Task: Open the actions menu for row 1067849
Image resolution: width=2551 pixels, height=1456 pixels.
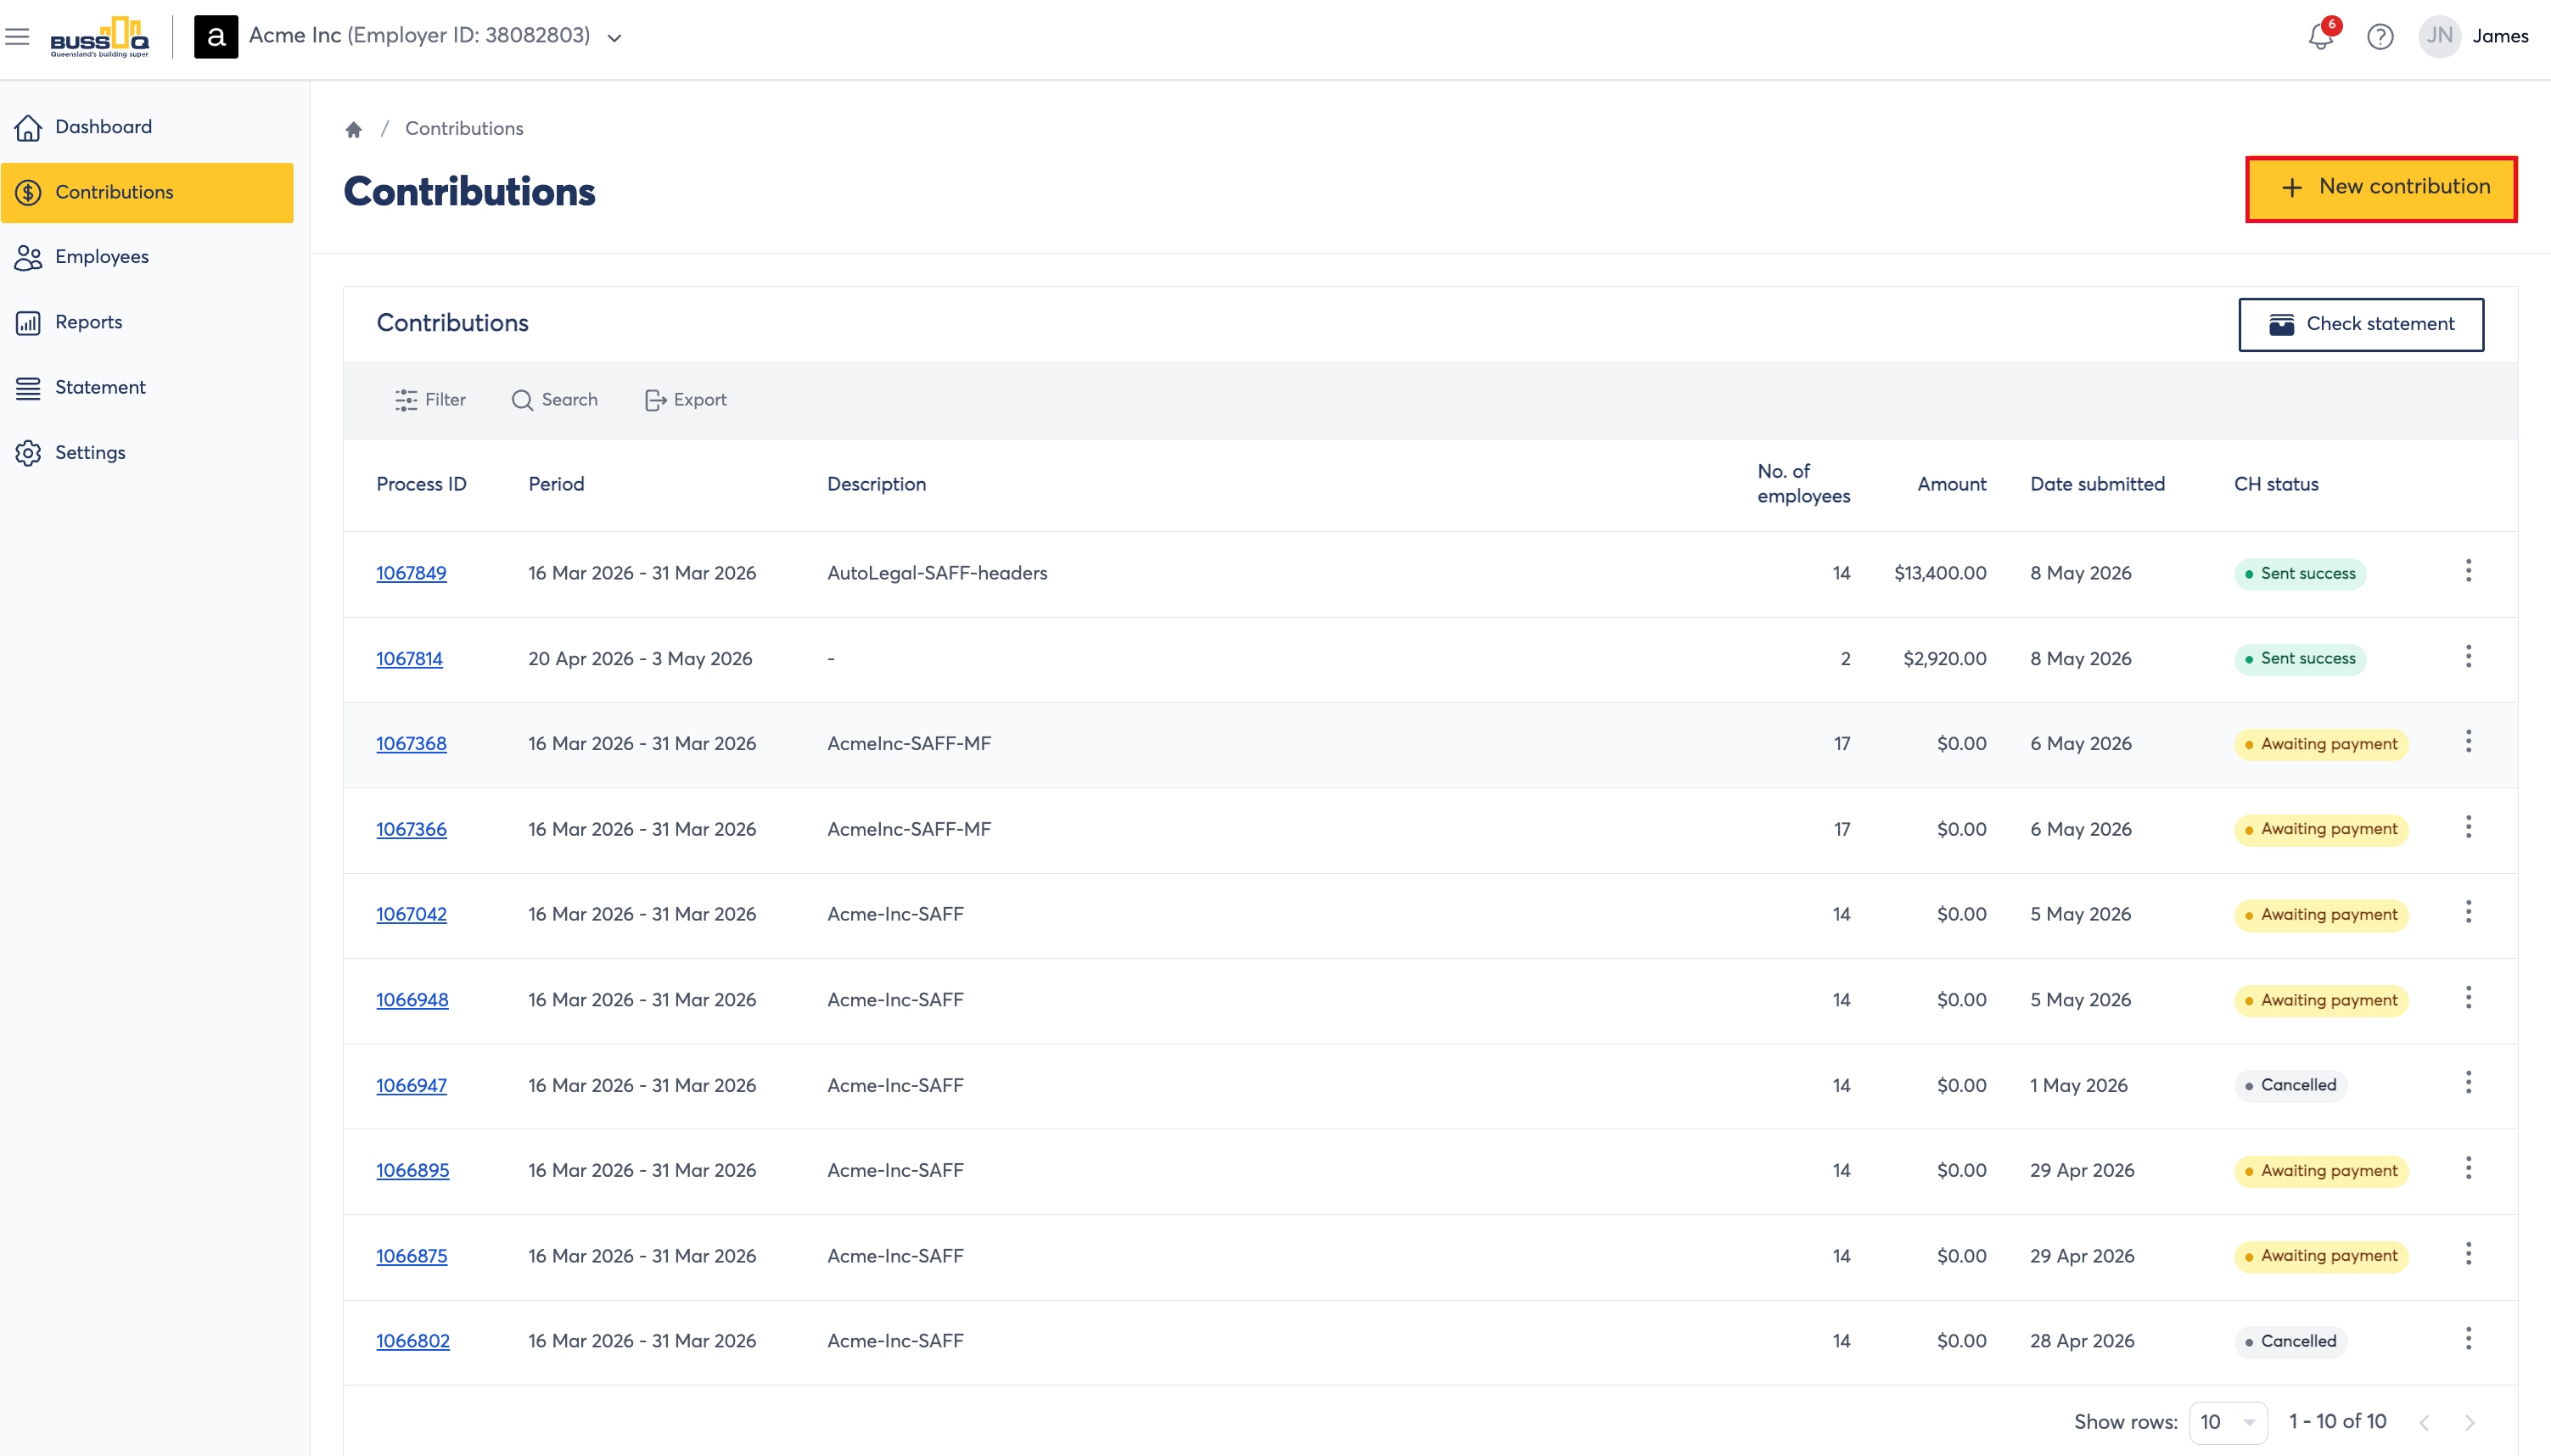Action: pos(2468,571)
